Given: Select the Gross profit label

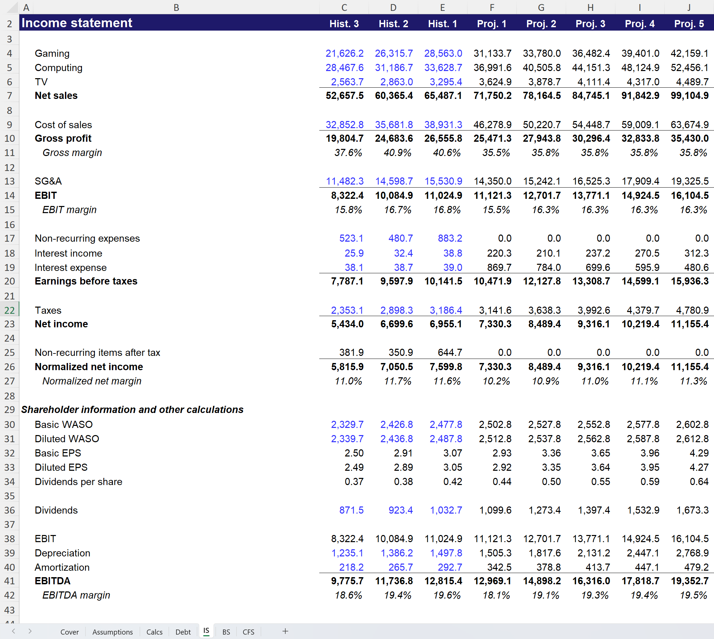Looking at the screenshot, I should (63, 138).
